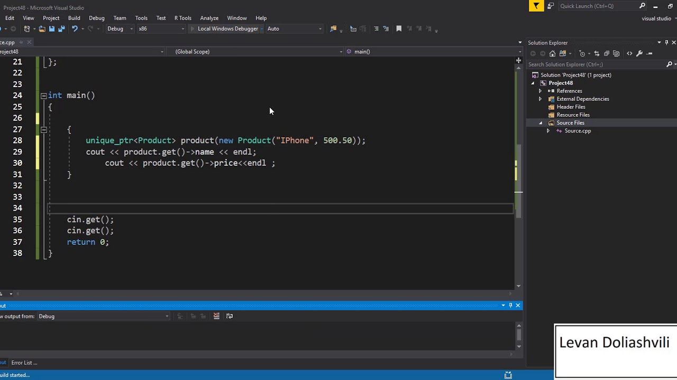Screen dimensions: 677x380
Task: Collapse the main() function outline box
Action: click(43, 96)
